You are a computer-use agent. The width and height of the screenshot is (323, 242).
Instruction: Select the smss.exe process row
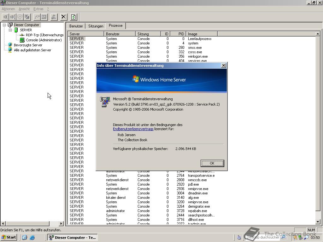tap(191, 48)
